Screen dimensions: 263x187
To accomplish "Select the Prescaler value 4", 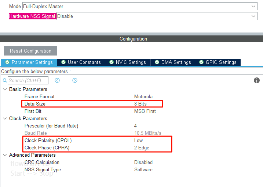I will tap(135, 126).
